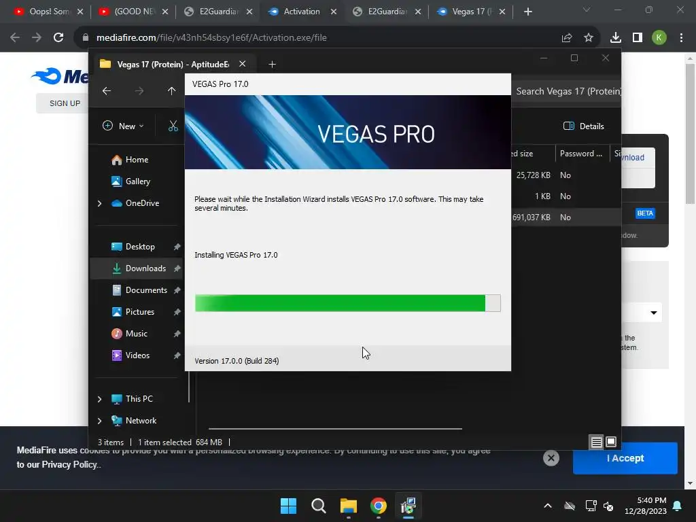
Task: Open Home in Explorer sidebar
Action: 137,160
